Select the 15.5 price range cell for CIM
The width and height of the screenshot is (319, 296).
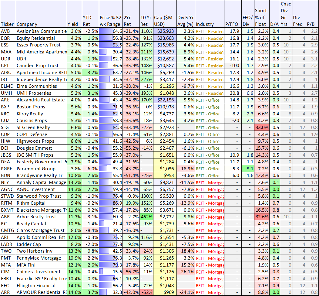[111, 271]
